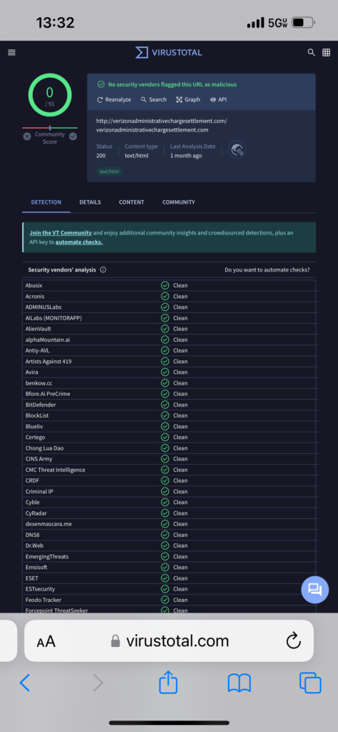Image resolution: width=338 pixels, height=732 pixels.
Task: Click AILabs (MONITORAPP) vendor name
Action: click(x=54, y=318)
